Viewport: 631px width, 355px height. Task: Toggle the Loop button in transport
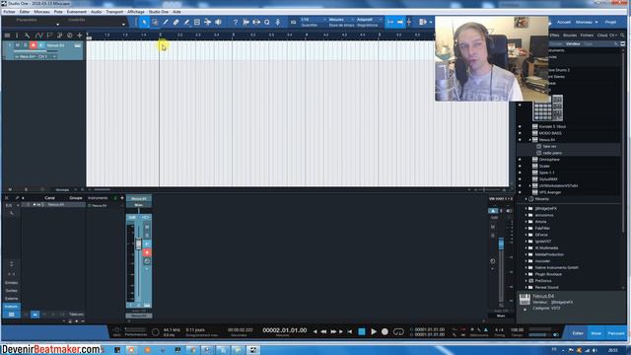(398, 331)
